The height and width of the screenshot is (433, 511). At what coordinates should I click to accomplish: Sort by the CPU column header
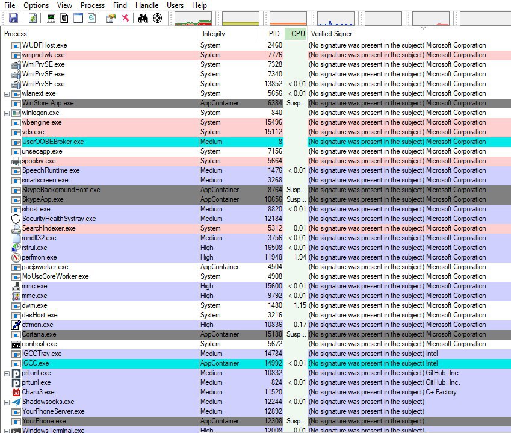(x=296, y=34)
